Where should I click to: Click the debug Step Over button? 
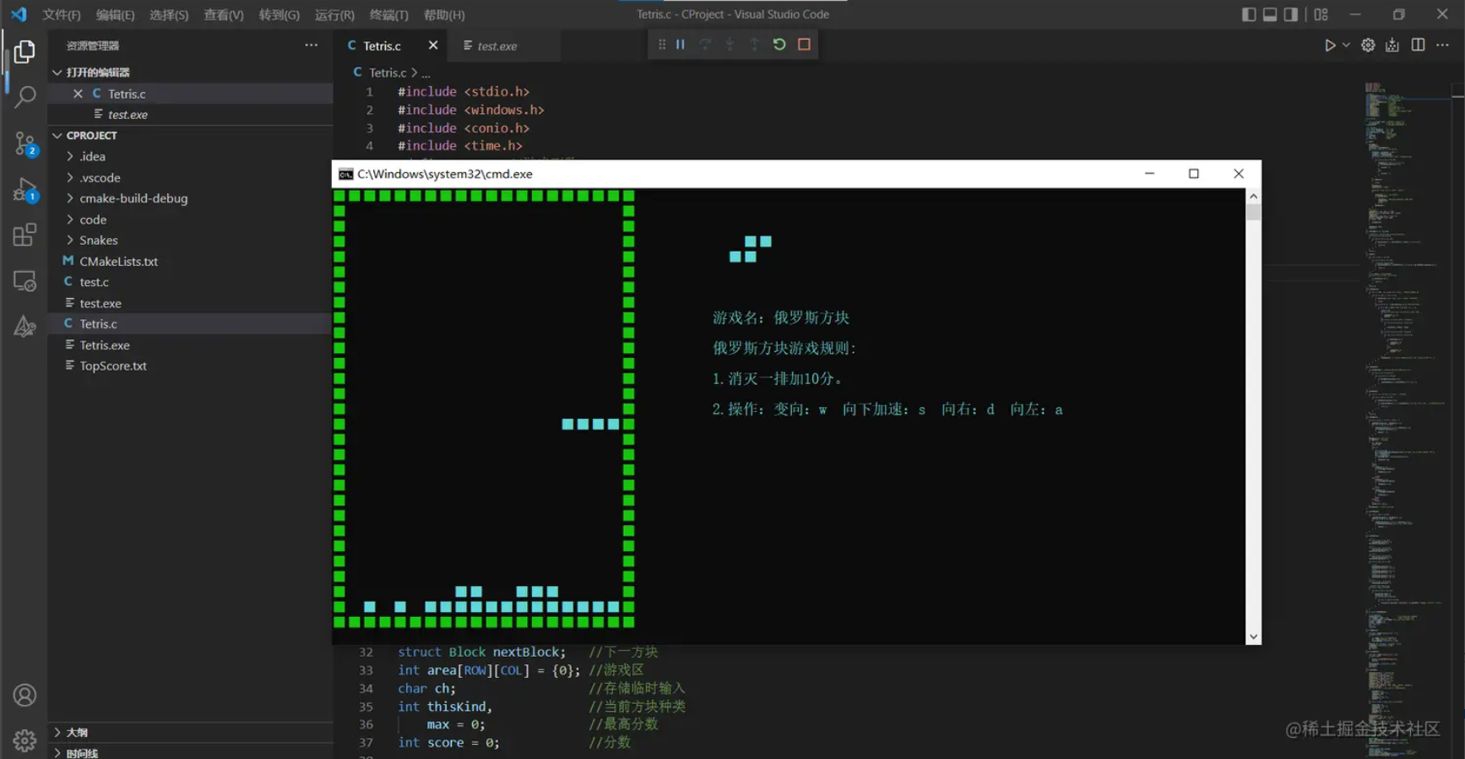705,45
